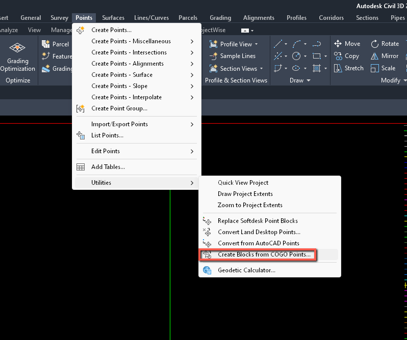Open the Sections menu
Image resolution: width=407 pixels, height=340 pixels.
click(x=367, y=18)
